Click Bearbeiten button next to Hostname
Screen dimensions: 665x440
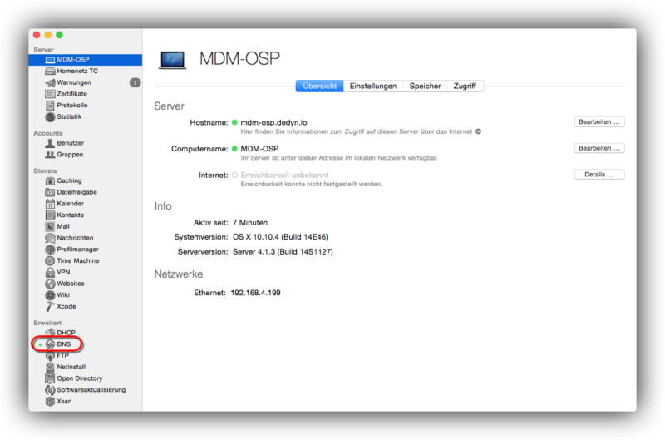pyautogui.click(x=598, y=122)
